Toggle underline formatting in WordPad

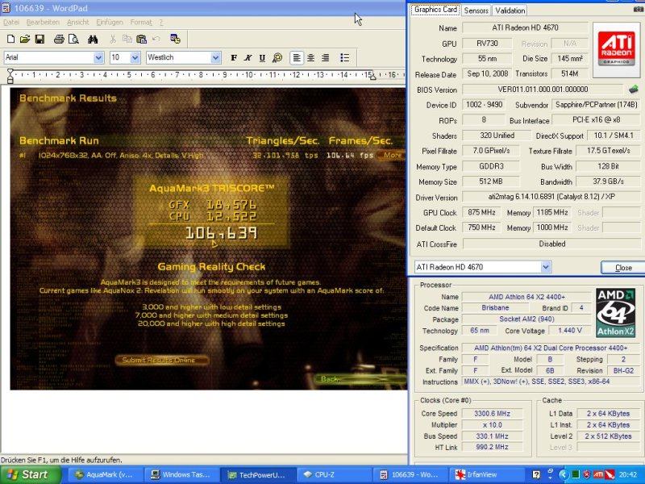[262, 57]
